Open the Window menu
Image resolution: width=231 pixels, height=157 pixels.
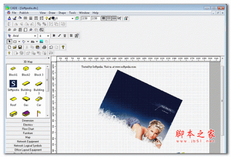84,13
